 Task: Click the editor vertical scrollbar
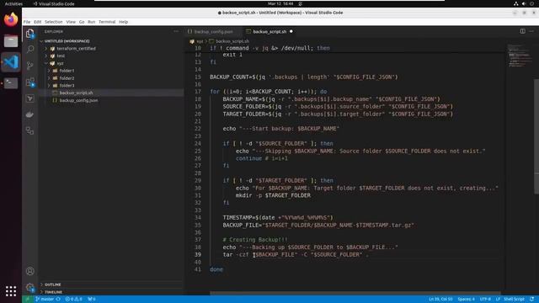click(536, 136)
